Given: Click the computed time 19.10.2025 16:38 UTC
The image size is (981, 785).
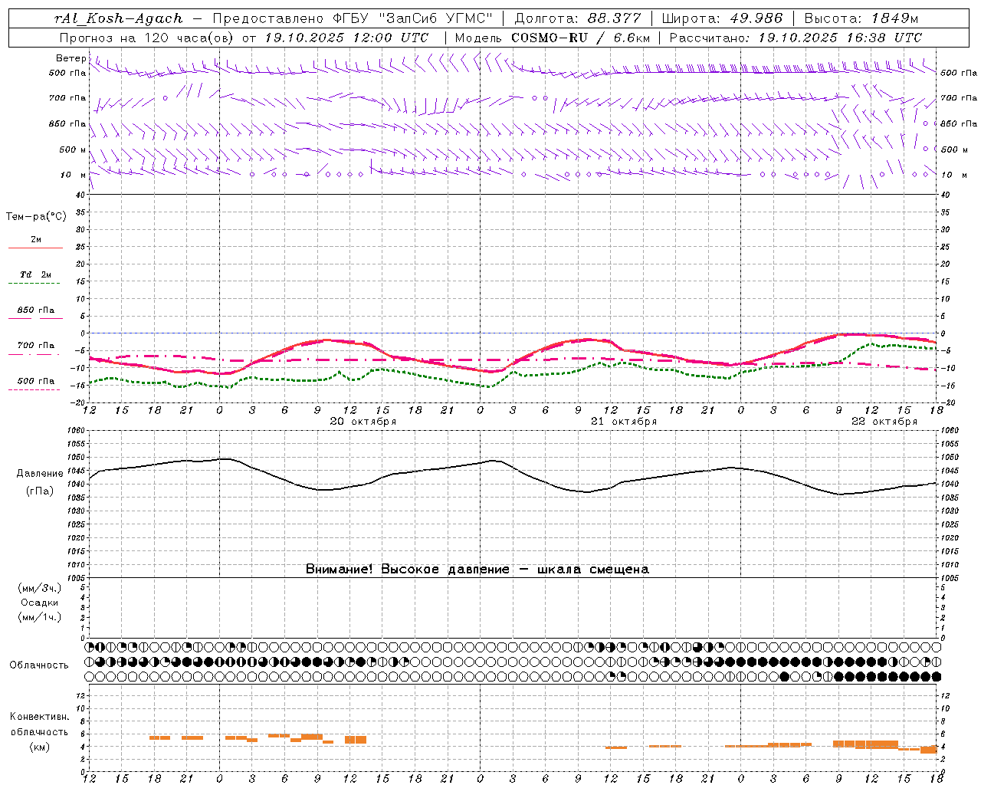Looking at the screenshot, I should click(x=840, y=38).
